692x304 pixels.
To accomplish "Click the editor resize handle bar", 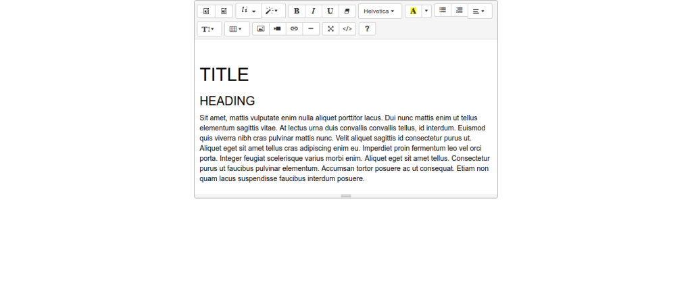I will pos(346,196).
